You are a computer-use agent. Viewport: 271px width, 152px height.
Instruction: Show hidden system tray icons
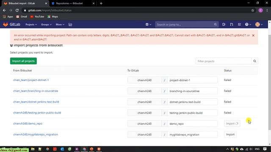[227, 149]
